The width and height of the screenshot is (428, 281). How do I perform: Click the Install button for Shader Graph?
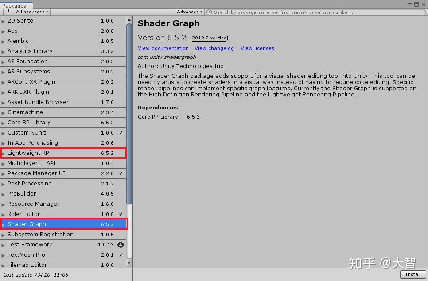point(413,274)
